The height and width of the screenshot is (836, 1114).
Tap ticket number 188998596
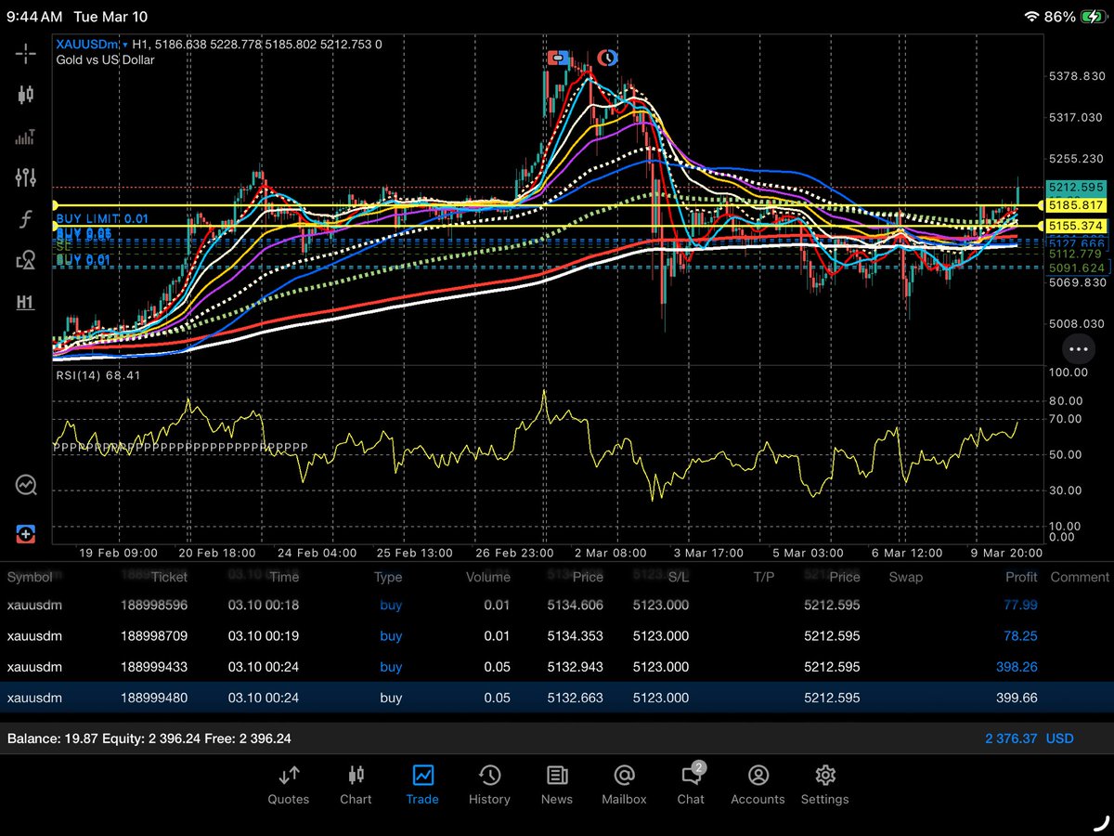click(155, 605)
